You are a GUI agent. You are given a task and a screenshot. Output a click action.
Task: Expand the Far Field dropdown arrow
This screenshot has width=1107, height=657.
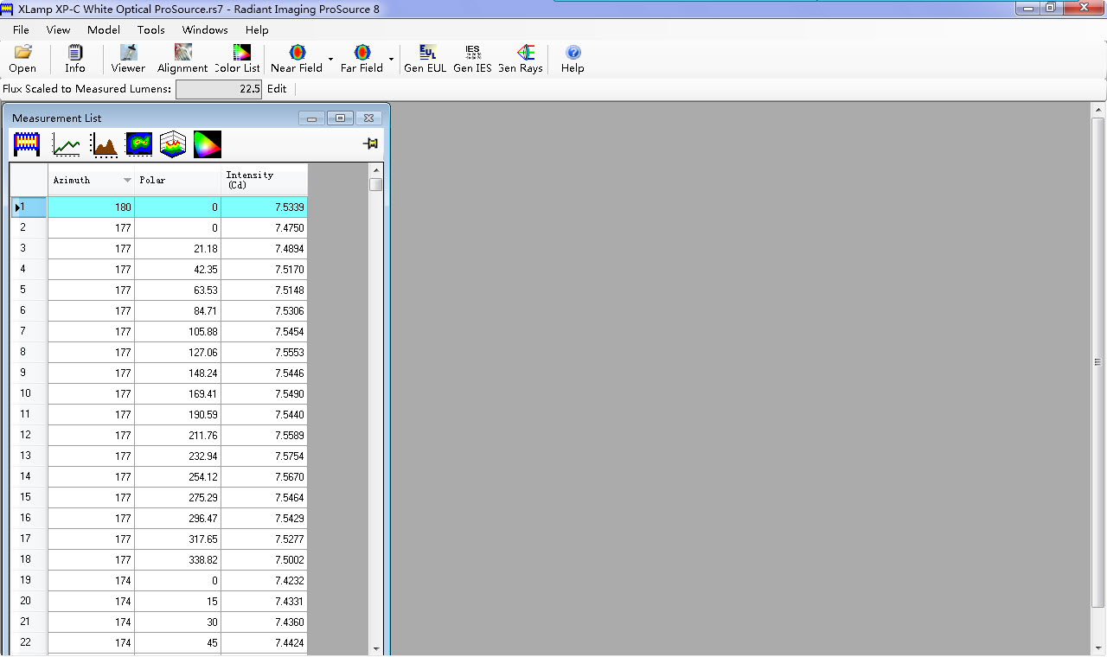tap(391, 59)
